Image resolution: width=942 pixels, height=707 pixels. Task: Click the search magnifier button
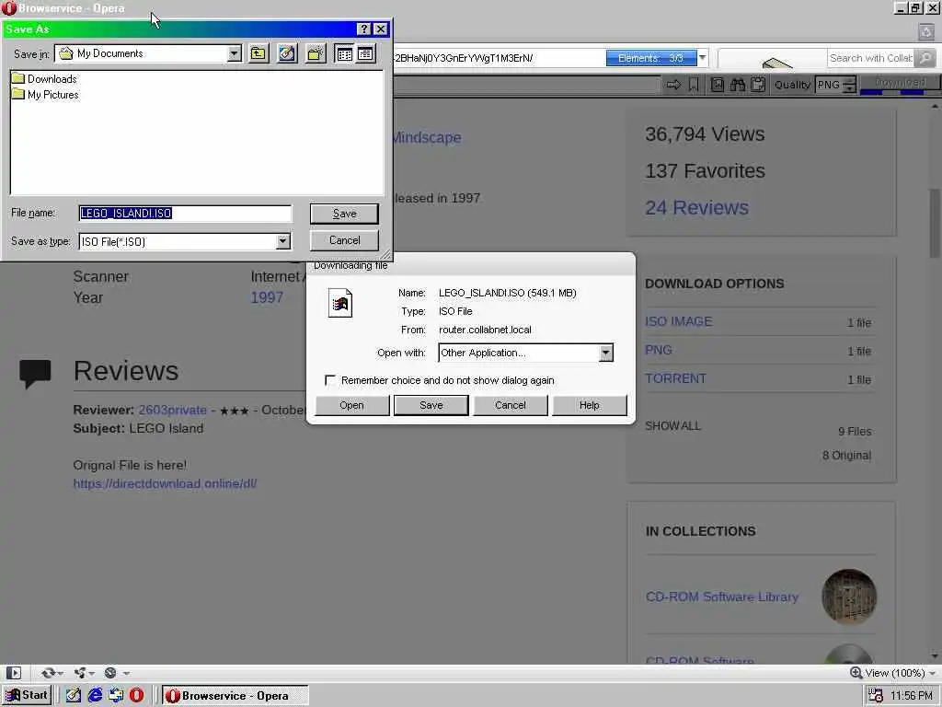(x=925, y=58)
